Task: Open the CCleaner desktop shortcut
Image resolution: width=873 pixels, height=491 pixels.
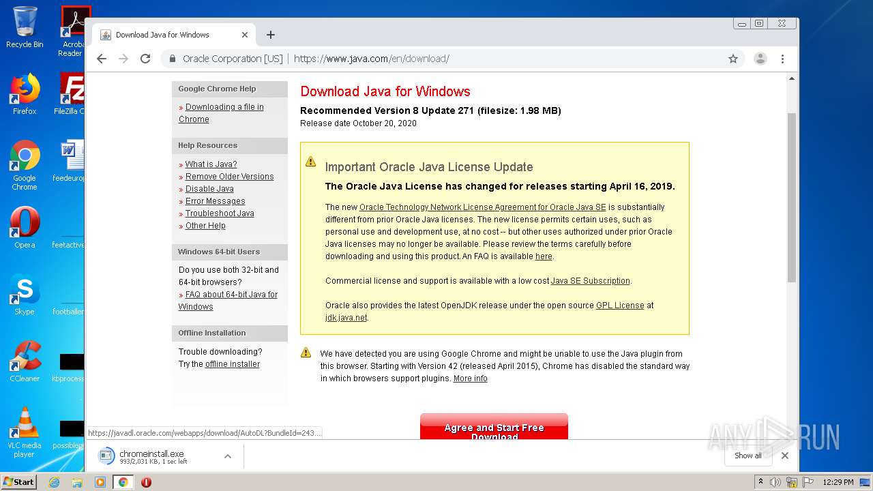Action: (x=25, y=361)
